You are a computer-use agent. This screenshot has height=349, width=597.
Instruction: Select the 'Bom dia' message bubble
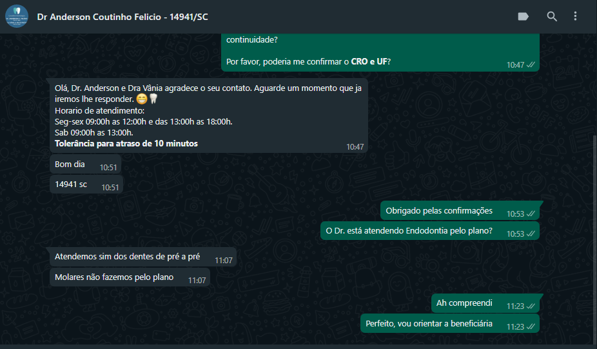(x=86, y=165)
